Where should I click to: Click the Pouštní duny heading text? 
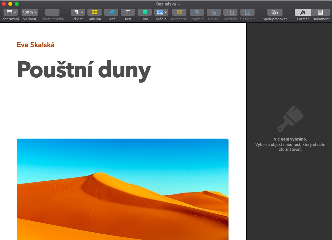point(84,70)
